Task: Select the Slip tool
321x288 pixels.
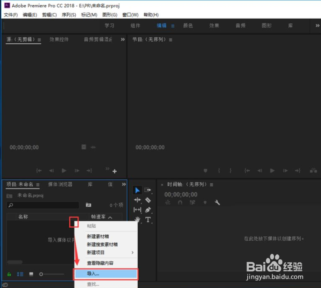Action: click(x=137, y=210)
